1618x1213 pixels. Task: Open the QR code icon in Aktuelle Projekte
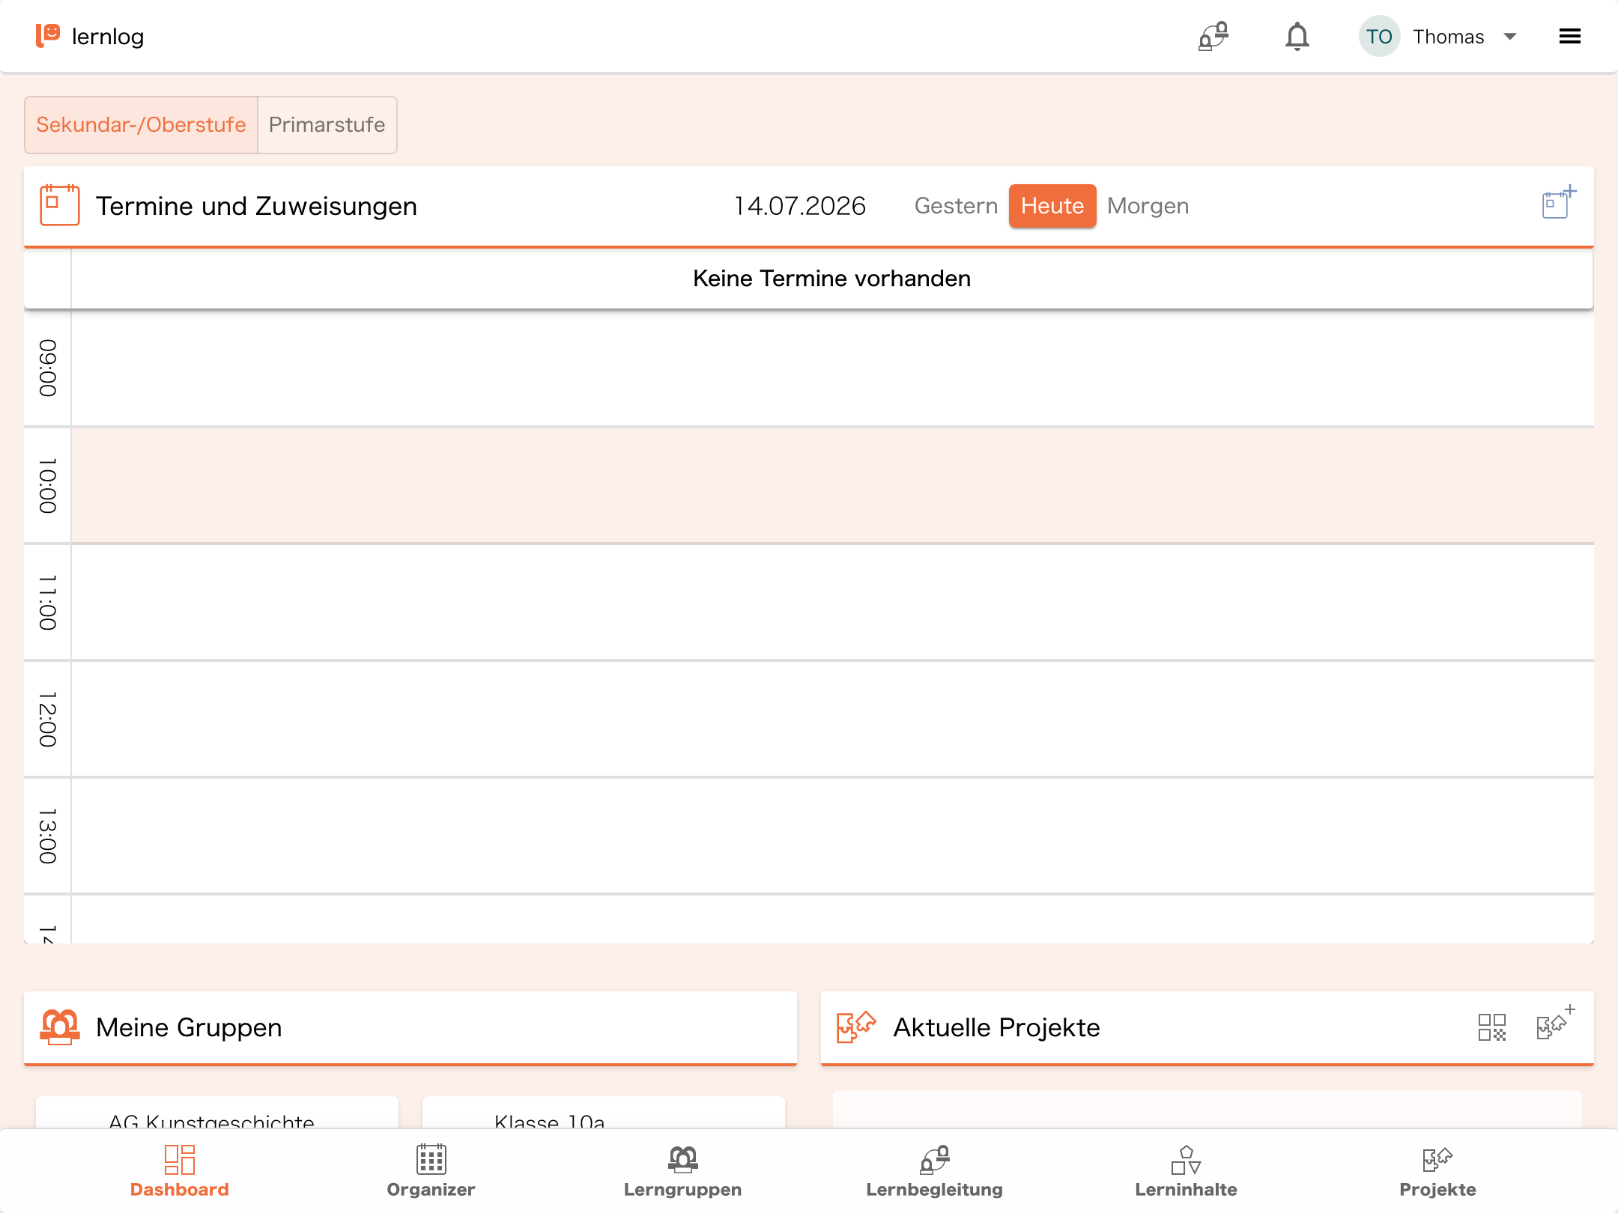(x=1491, y=1027)
